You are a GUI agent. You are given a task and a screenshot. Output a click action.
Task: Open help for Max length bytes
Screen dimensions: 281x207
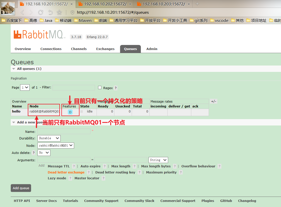175,166
